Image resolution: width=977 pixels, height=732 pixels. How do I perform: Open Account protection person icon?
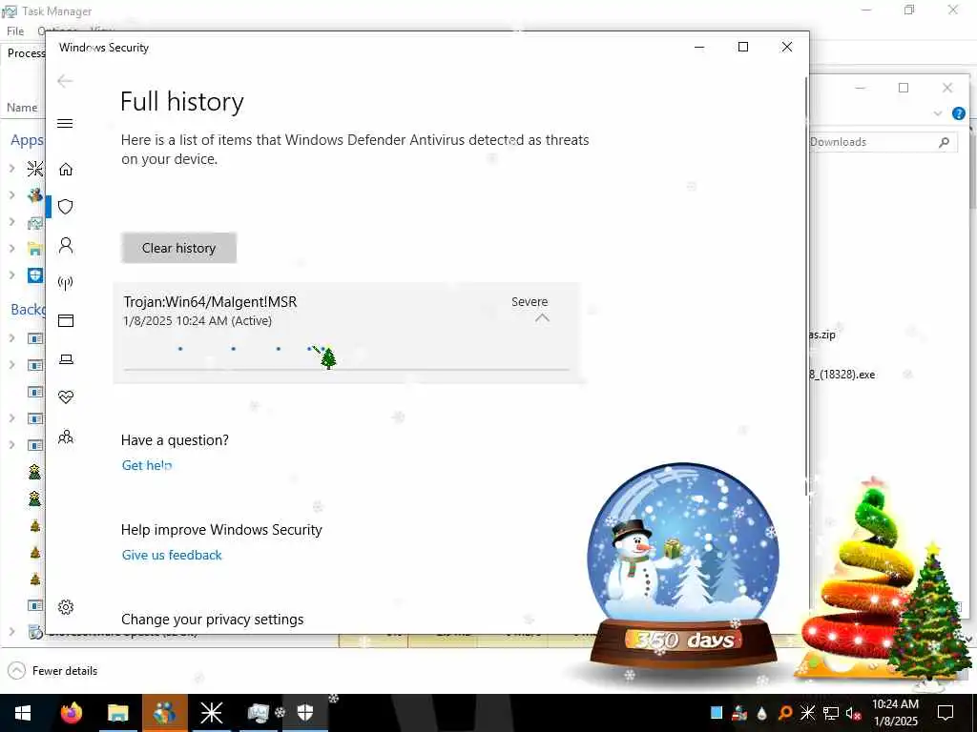coord(66,245)
